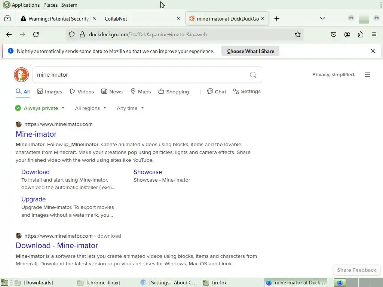Select the Maps search tab
Screen dimensions: 383x287
tap(141, 92)
